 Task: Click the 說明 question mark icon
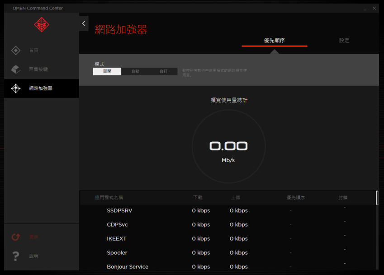click(x=16, y=256)
